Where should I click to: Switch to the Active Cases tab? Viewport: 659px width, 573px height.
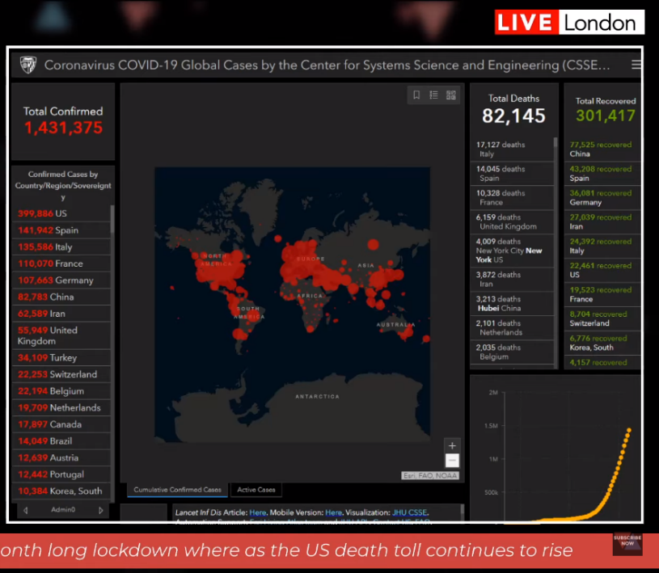(256, 490)
